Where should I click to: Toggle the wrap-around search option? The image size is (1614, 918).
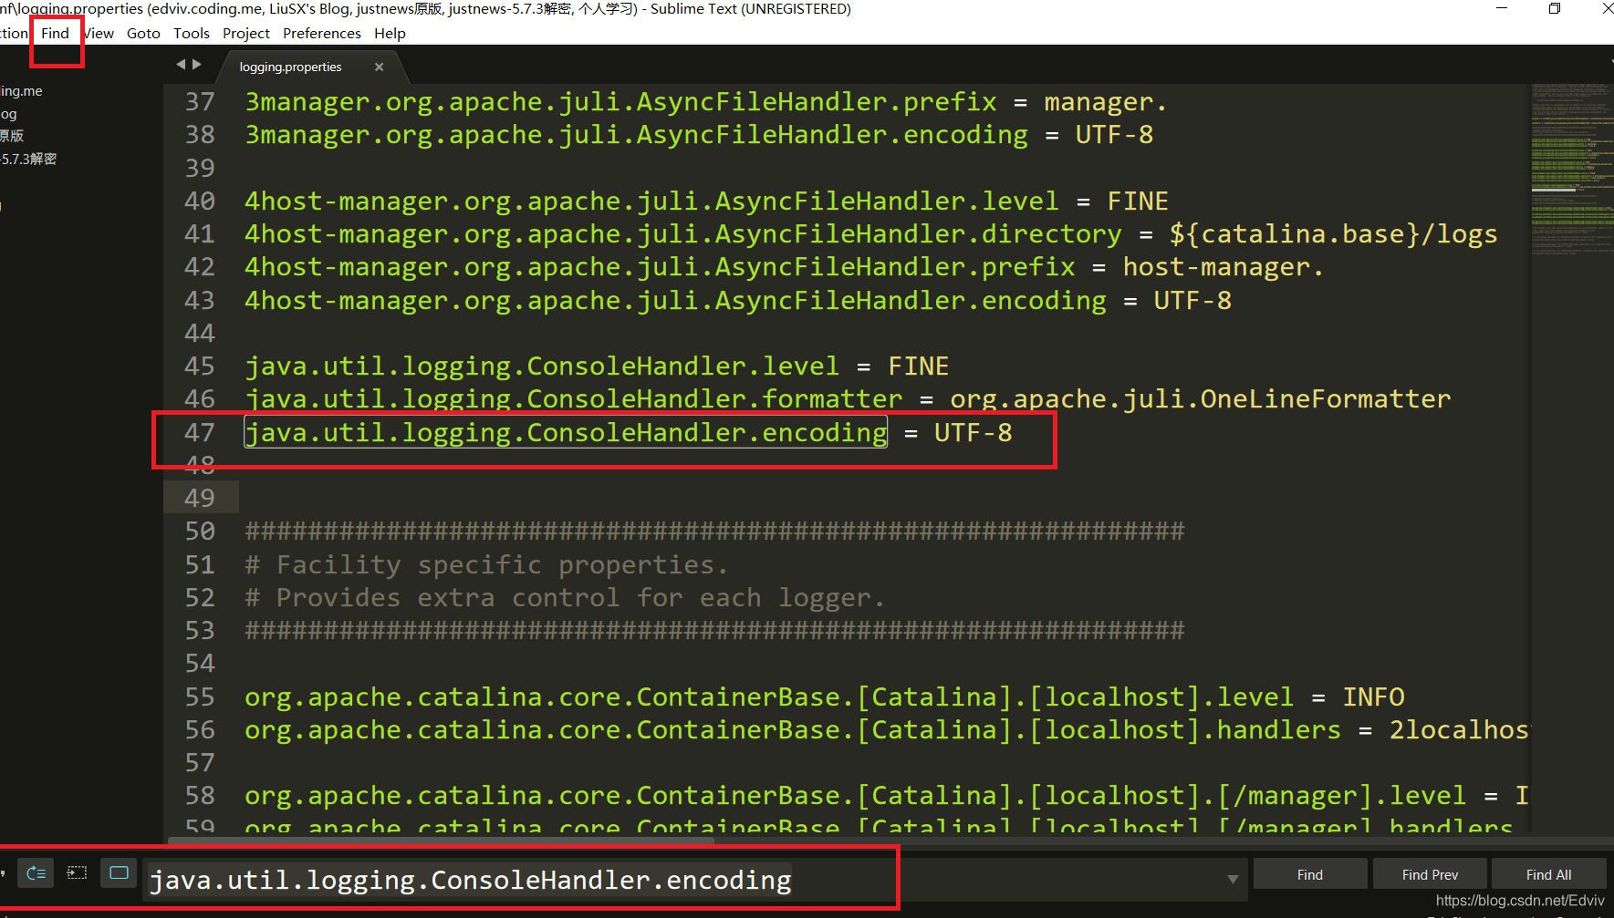[x=36, y=873]
